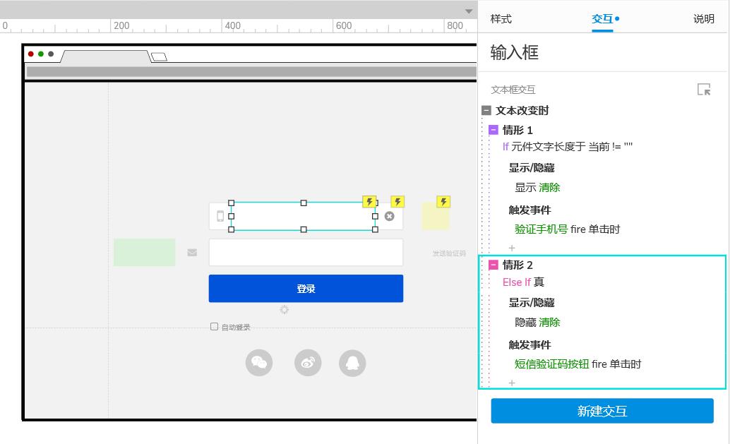Click the mockup browser address bar
Viewport: 730px width, 444px height.
coord(251,72)
